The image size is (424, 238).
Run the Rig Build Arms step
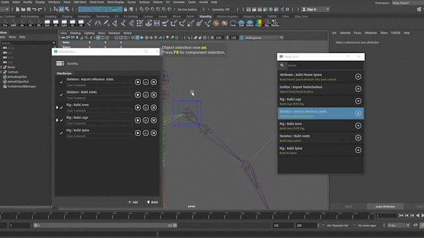(x=138, y=107)
